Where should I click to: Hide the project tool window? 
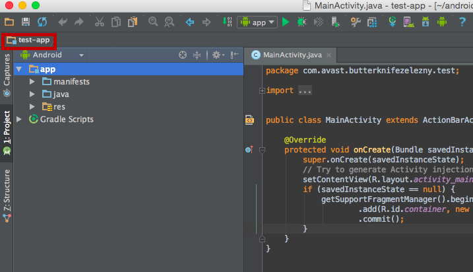(x=235, y=55)
